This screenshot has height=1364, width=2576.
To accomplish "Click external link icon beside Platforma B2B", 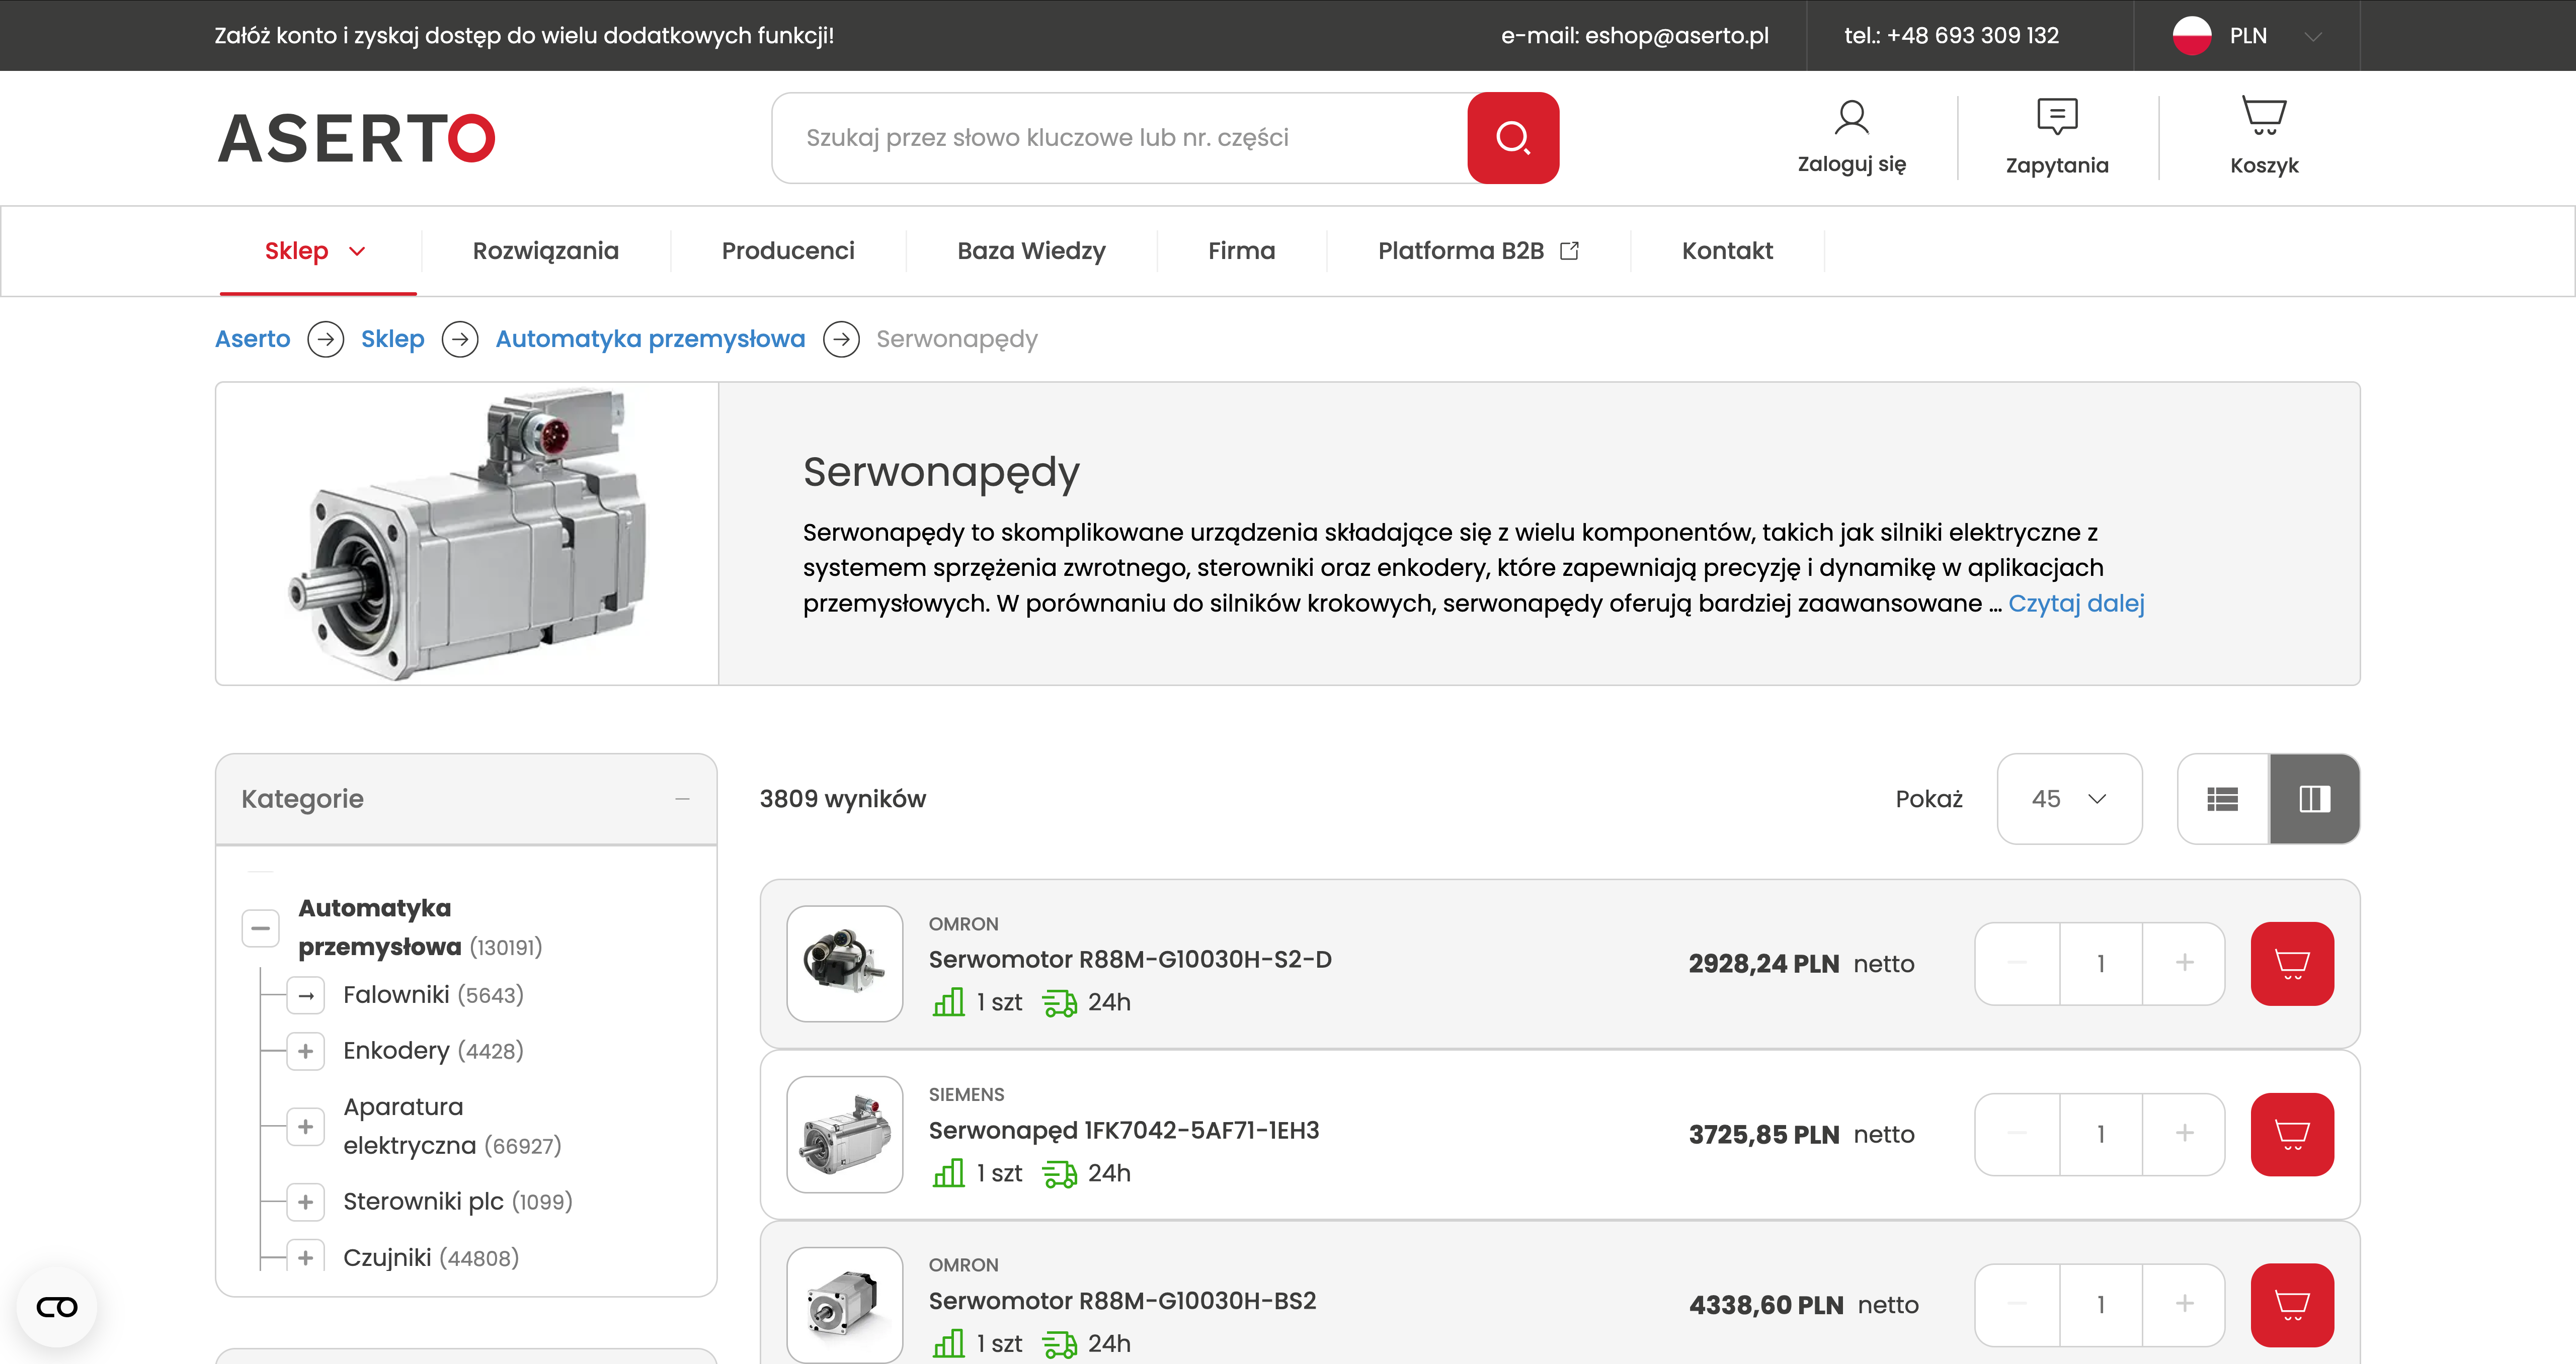I will (1569, 251).
